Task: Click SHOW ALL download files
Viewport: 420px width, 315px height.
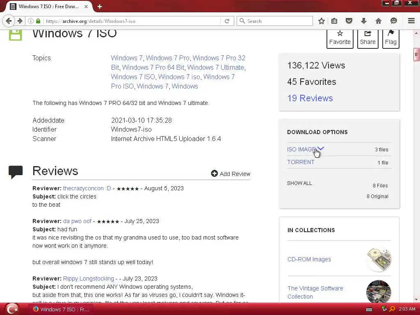Action: pos(299,183)
